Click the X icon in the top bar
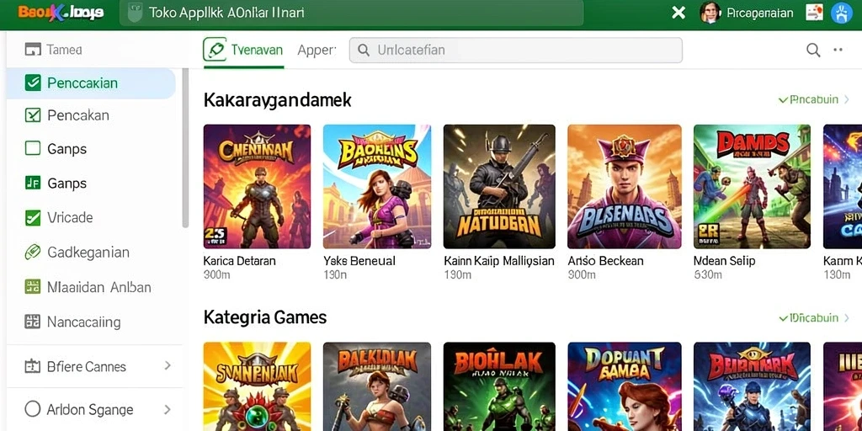This screenshot has height=431, width=862. (x=678, y=13)
